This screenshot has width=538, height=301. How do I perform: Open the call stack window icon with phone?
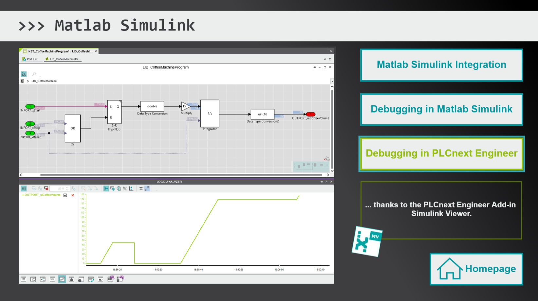pos(91,279)
